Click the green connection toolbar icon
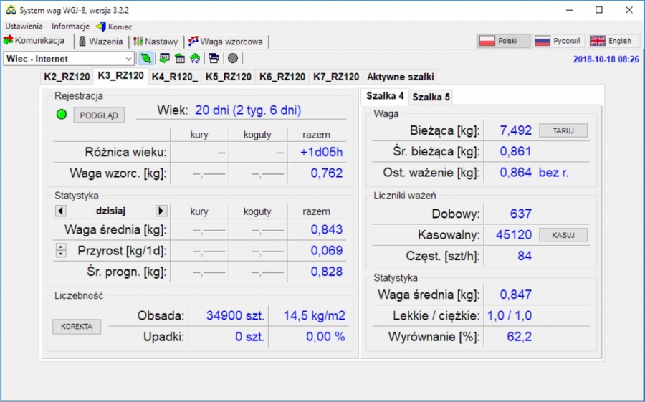Viewport: 645px width, 402px height. tap(146, 58)
